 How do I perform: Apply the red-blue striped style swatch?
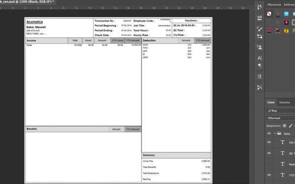pyautogui.click(x=269, y=31)
